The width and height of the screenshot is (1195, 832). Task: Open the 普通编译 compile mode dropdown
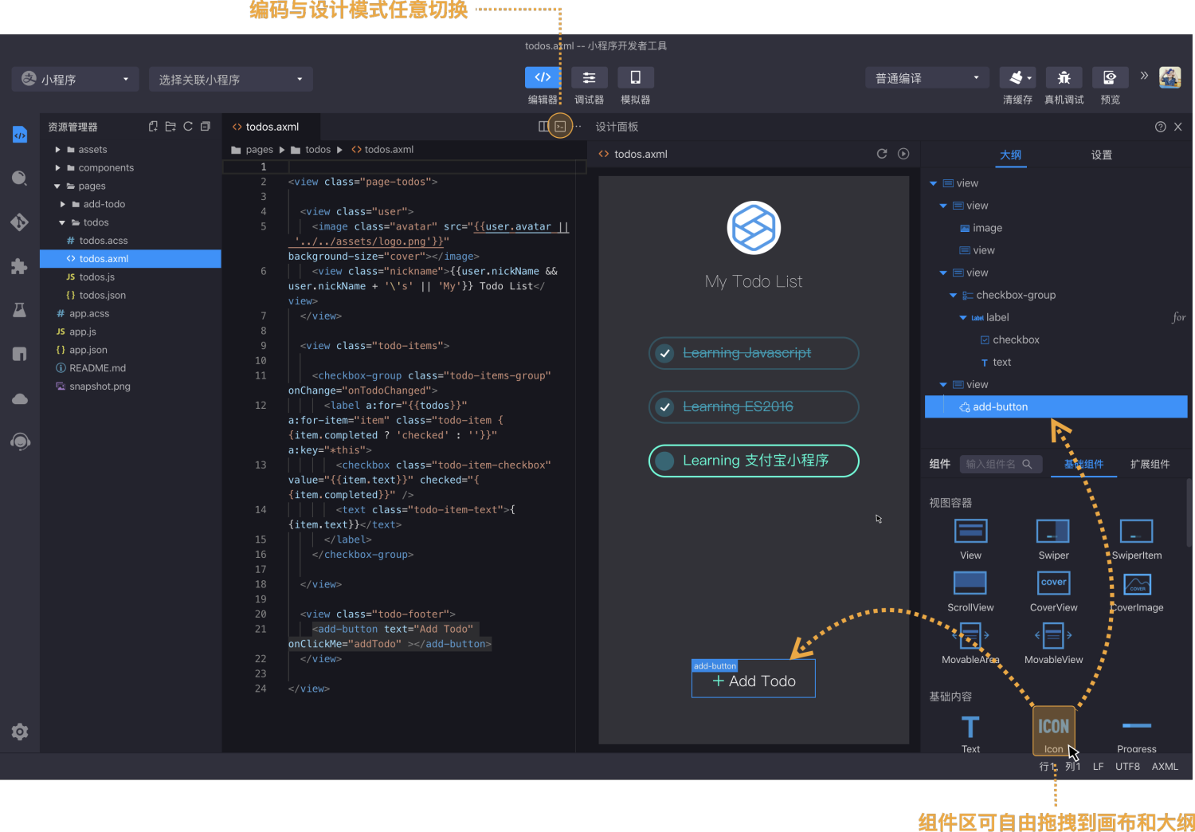click(927, 77)
